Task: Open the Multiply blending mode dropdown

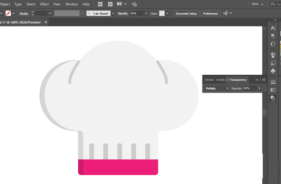Action: click(x=217, y=88)
